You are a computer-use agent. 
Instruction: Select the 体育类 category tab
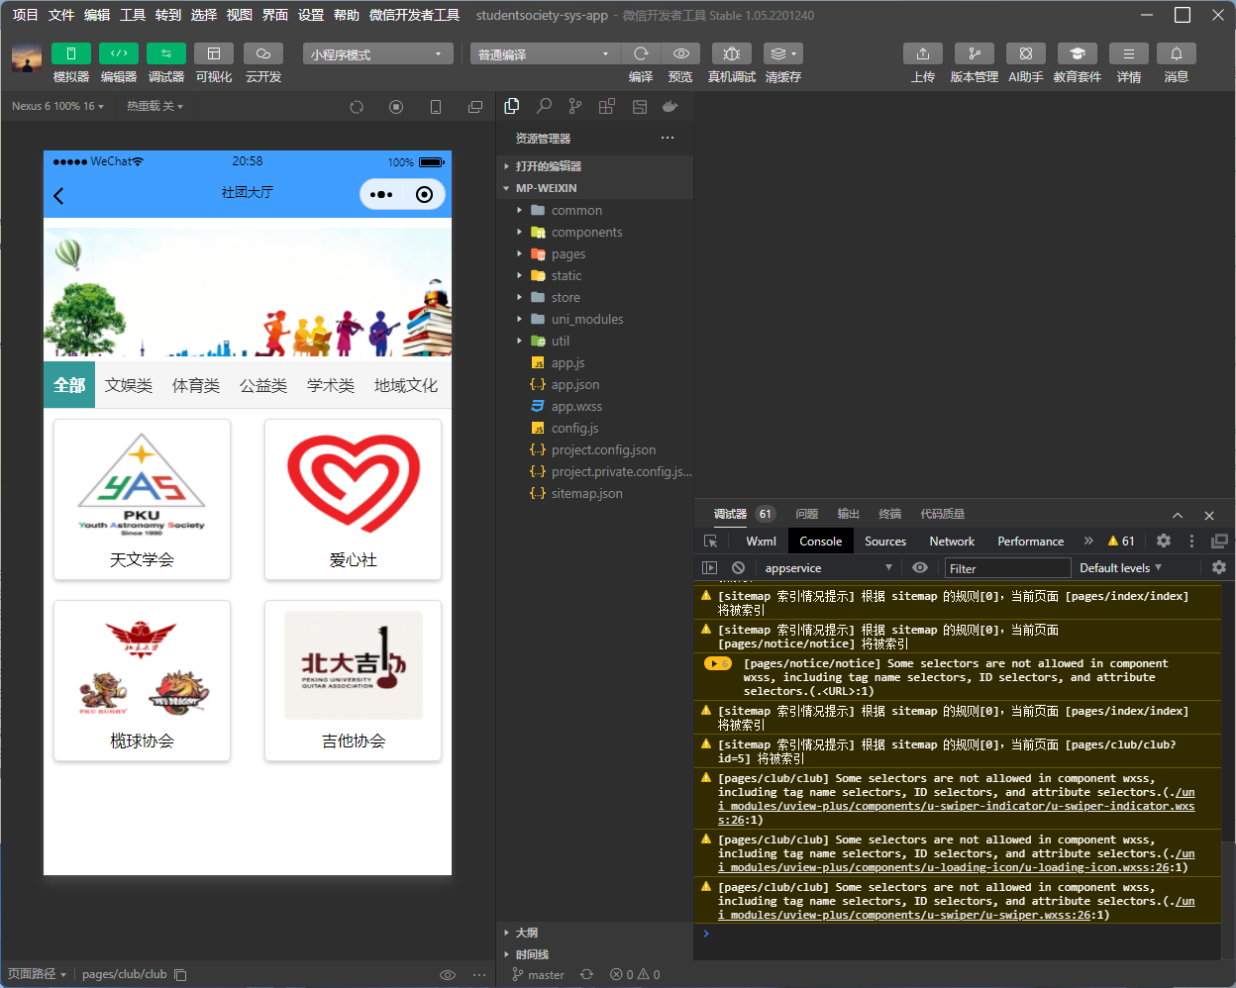click(196, 385)
